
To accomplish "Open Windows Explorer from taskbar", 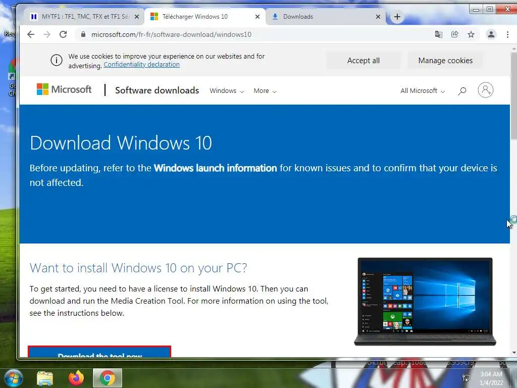I will click(45, 378).
